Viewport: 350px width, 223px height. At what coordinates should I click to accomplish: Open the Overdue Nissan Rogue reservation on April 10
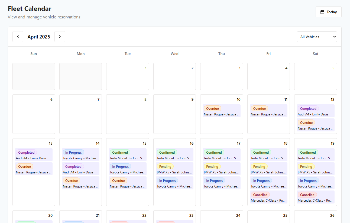pyautogui.click(x=222, y=111)
